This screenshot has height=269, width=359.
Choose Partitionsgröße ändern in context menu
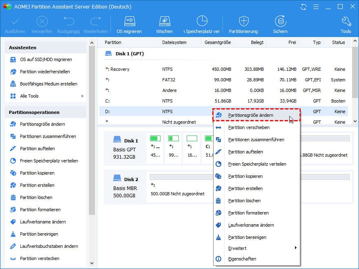click(251, 115)
